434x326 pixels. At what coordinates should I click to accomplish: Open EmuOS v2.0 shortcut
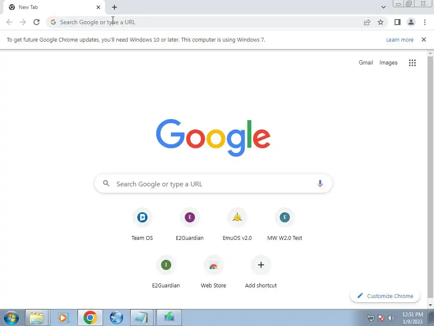click(237, 224)
